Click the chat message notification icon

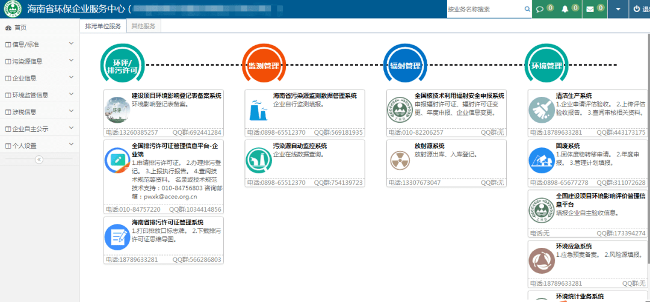(540, 9)
